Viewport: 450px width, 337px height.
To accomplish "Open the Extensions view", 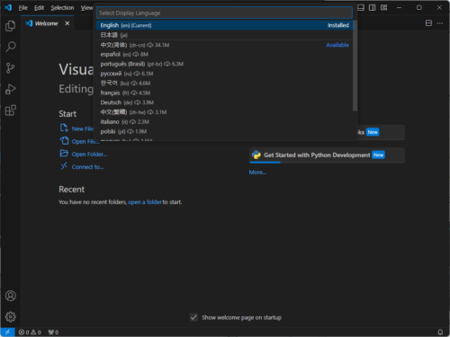I will click(x=11, y=111).
